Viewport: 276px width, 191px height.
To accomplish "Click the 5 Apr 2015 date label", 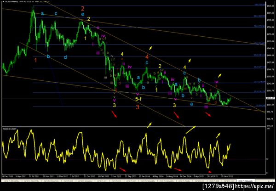I will (199, 176).
